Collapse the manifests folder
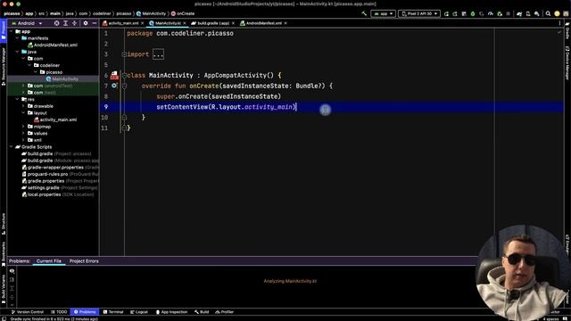The image size is (571, 321). [18, 38]
